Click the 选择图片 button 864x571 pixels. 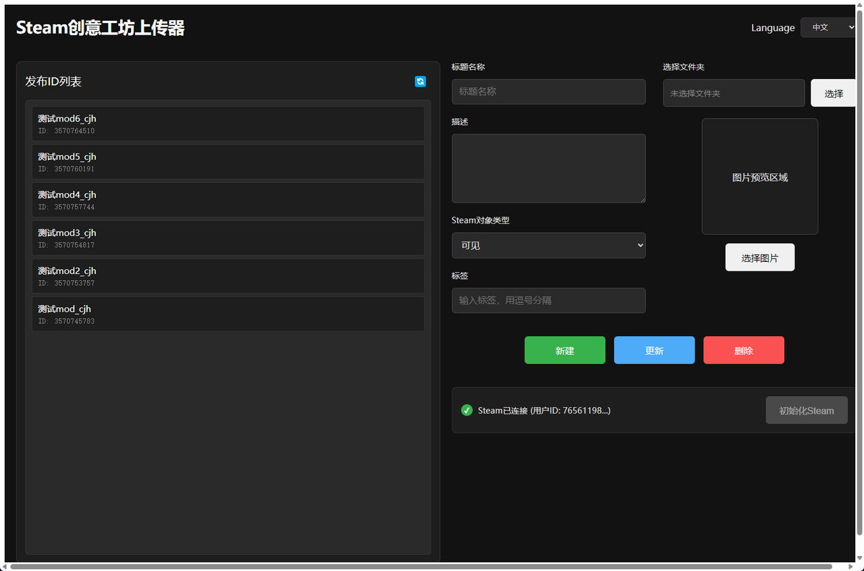pos(760,258)
